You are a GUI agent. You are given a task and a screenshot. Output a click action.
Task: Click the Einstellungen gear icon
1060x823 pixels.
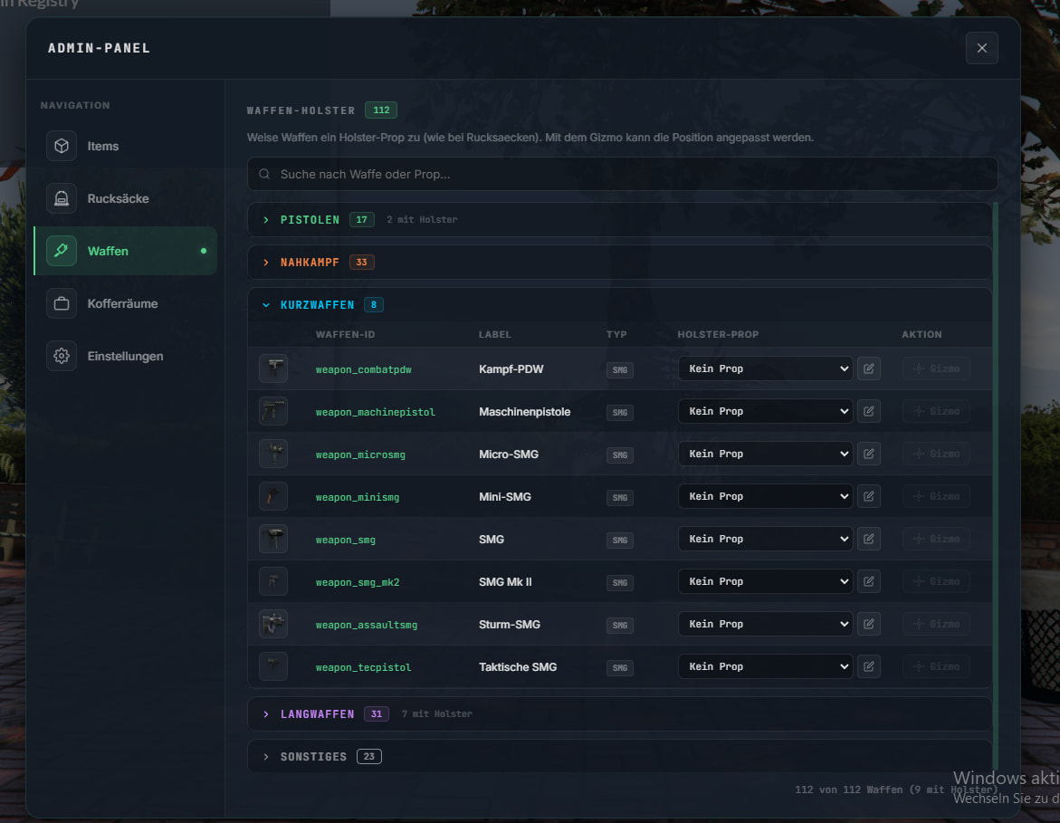point(62,356)
